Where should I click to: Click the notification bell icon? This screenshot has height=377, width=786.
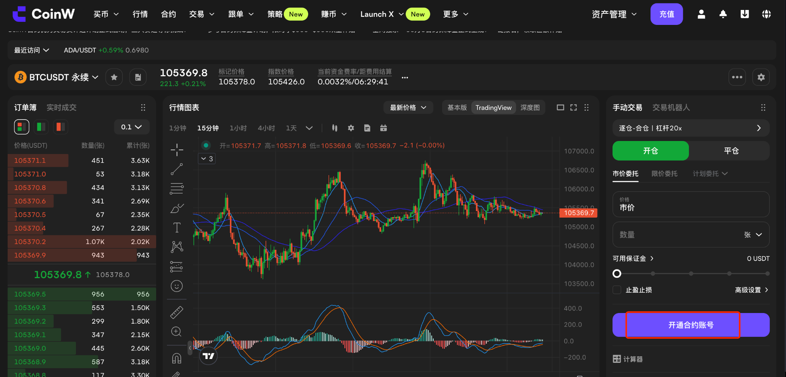(723, 14)
